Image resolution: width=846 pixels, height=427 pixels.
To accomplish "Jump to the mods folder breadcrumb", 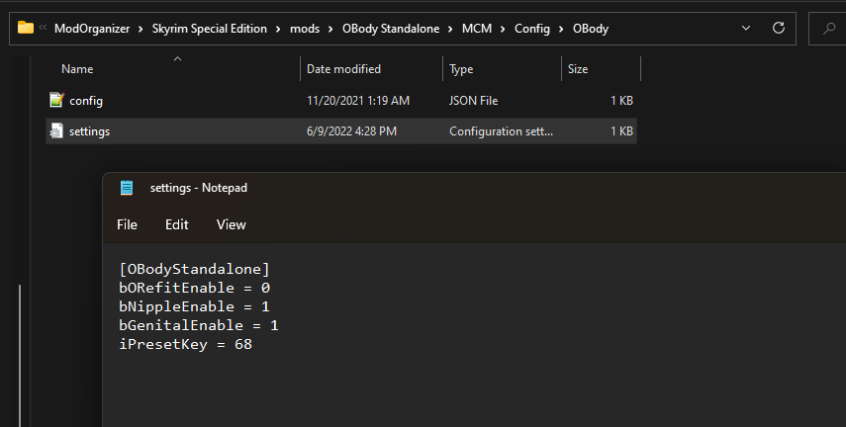I will (x=305, y=29).
